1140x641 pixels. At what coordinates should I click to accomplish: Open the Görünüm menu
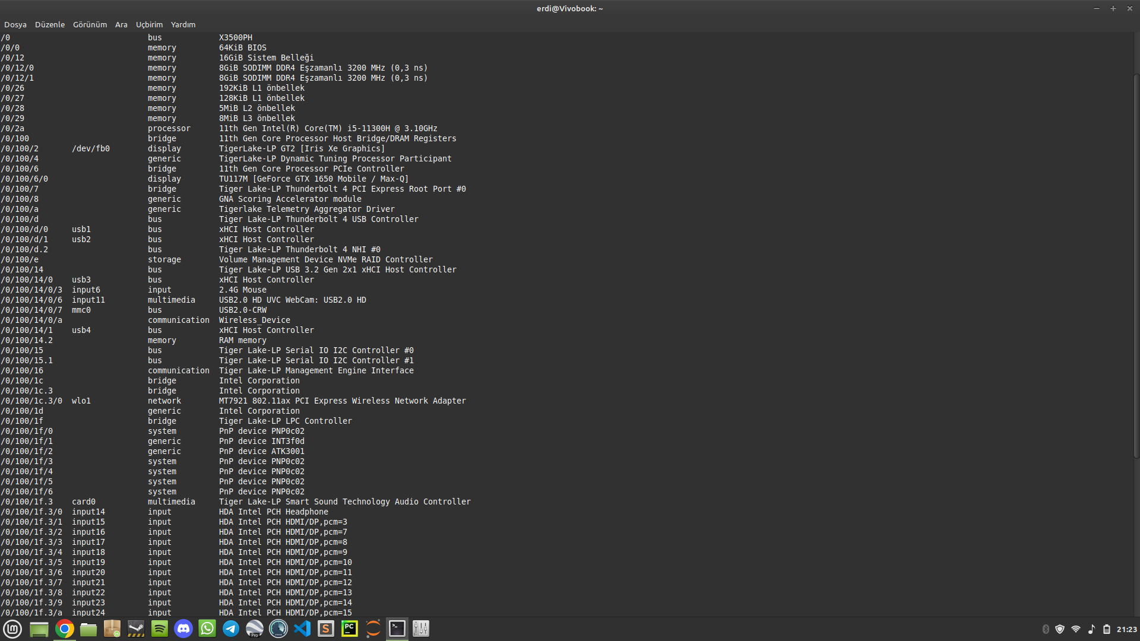tap(90, 24)
